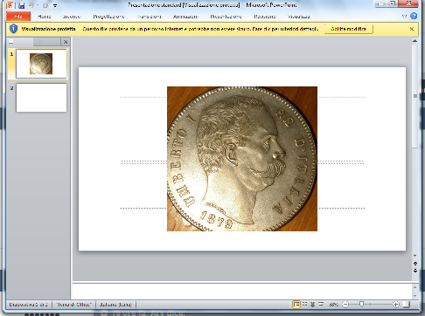Click the zoom in plus button

point(395,305)
